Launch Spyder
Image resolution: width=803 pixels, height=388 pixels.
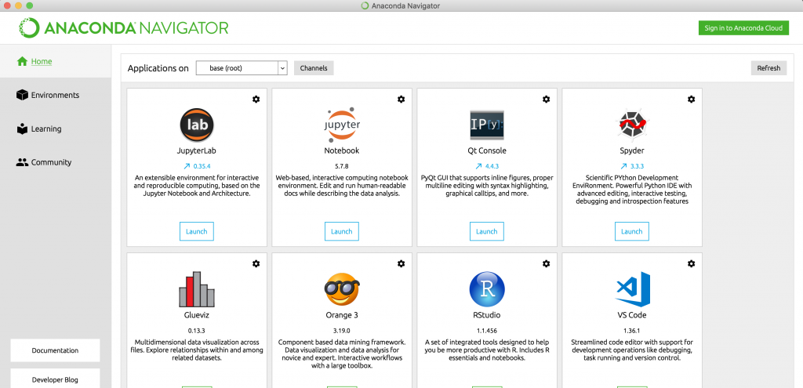pyautogui.click(x=632, y=231)
